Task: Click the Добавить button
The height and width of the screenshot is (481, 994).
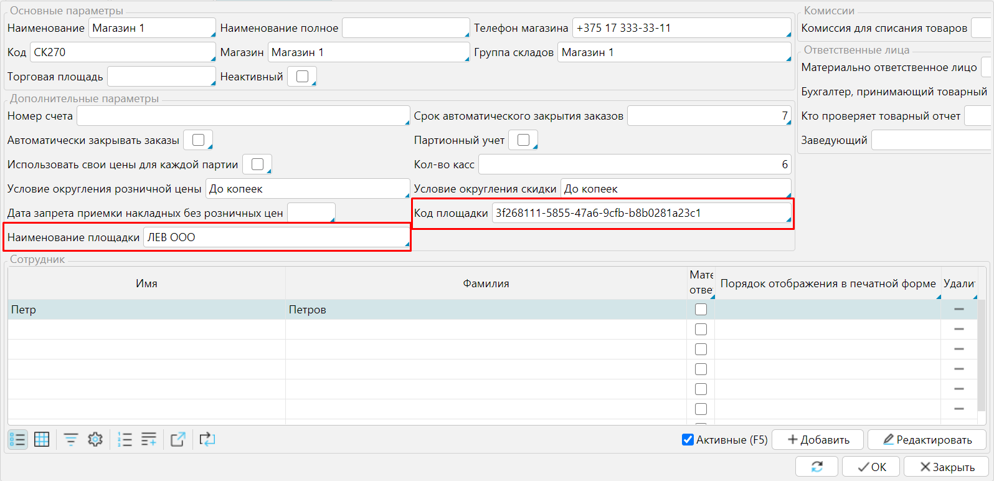Action: (x=818, y=440)
